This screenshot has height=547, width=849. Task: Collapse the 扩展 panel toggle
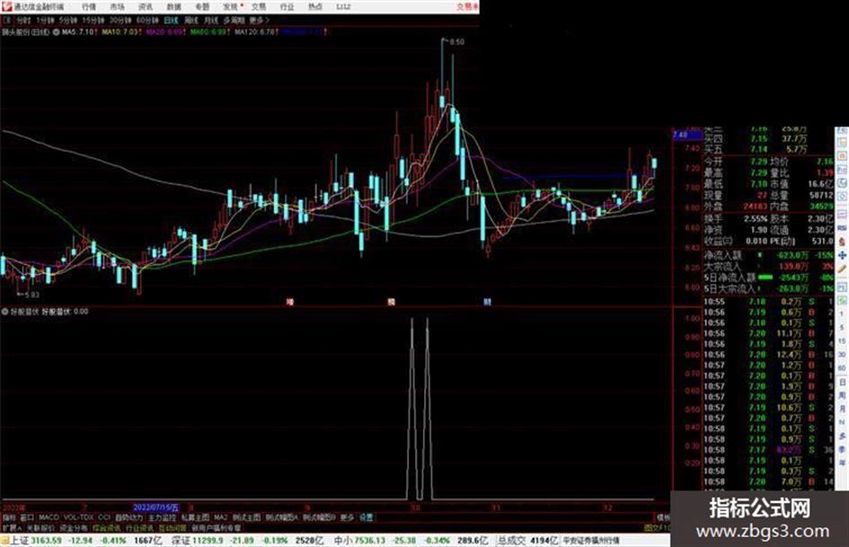click(x=12, y=527)
